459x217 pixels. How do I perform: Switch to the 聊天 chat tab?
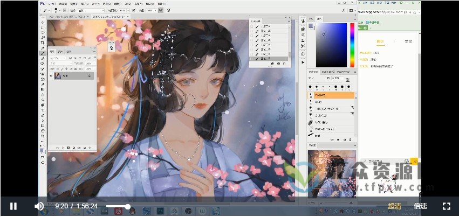pos(380,41)
